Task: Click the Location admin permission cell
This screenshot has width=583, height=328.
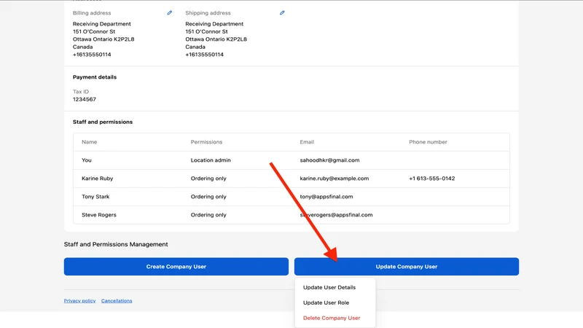Action: click(x=211, y=160)
